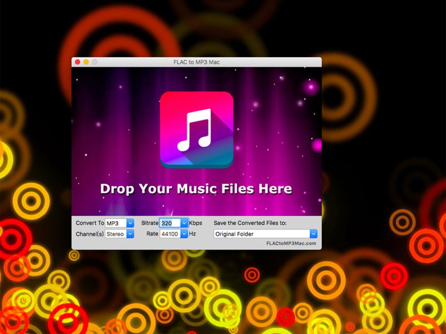Screen dimensions: 446x334
Task: Open the FLACtoMP3Mac.com link
Action: pos(291,243)
